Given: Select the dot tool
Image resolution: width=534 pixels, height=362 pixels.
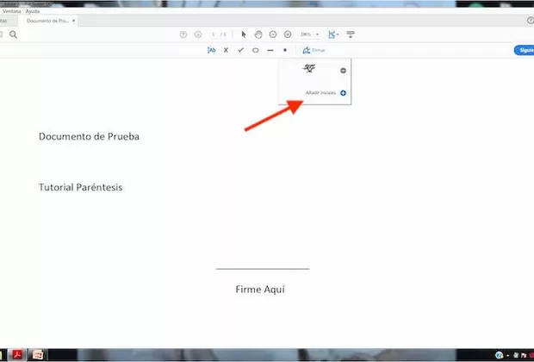Looking at the screenshot, I should [285, 50].
